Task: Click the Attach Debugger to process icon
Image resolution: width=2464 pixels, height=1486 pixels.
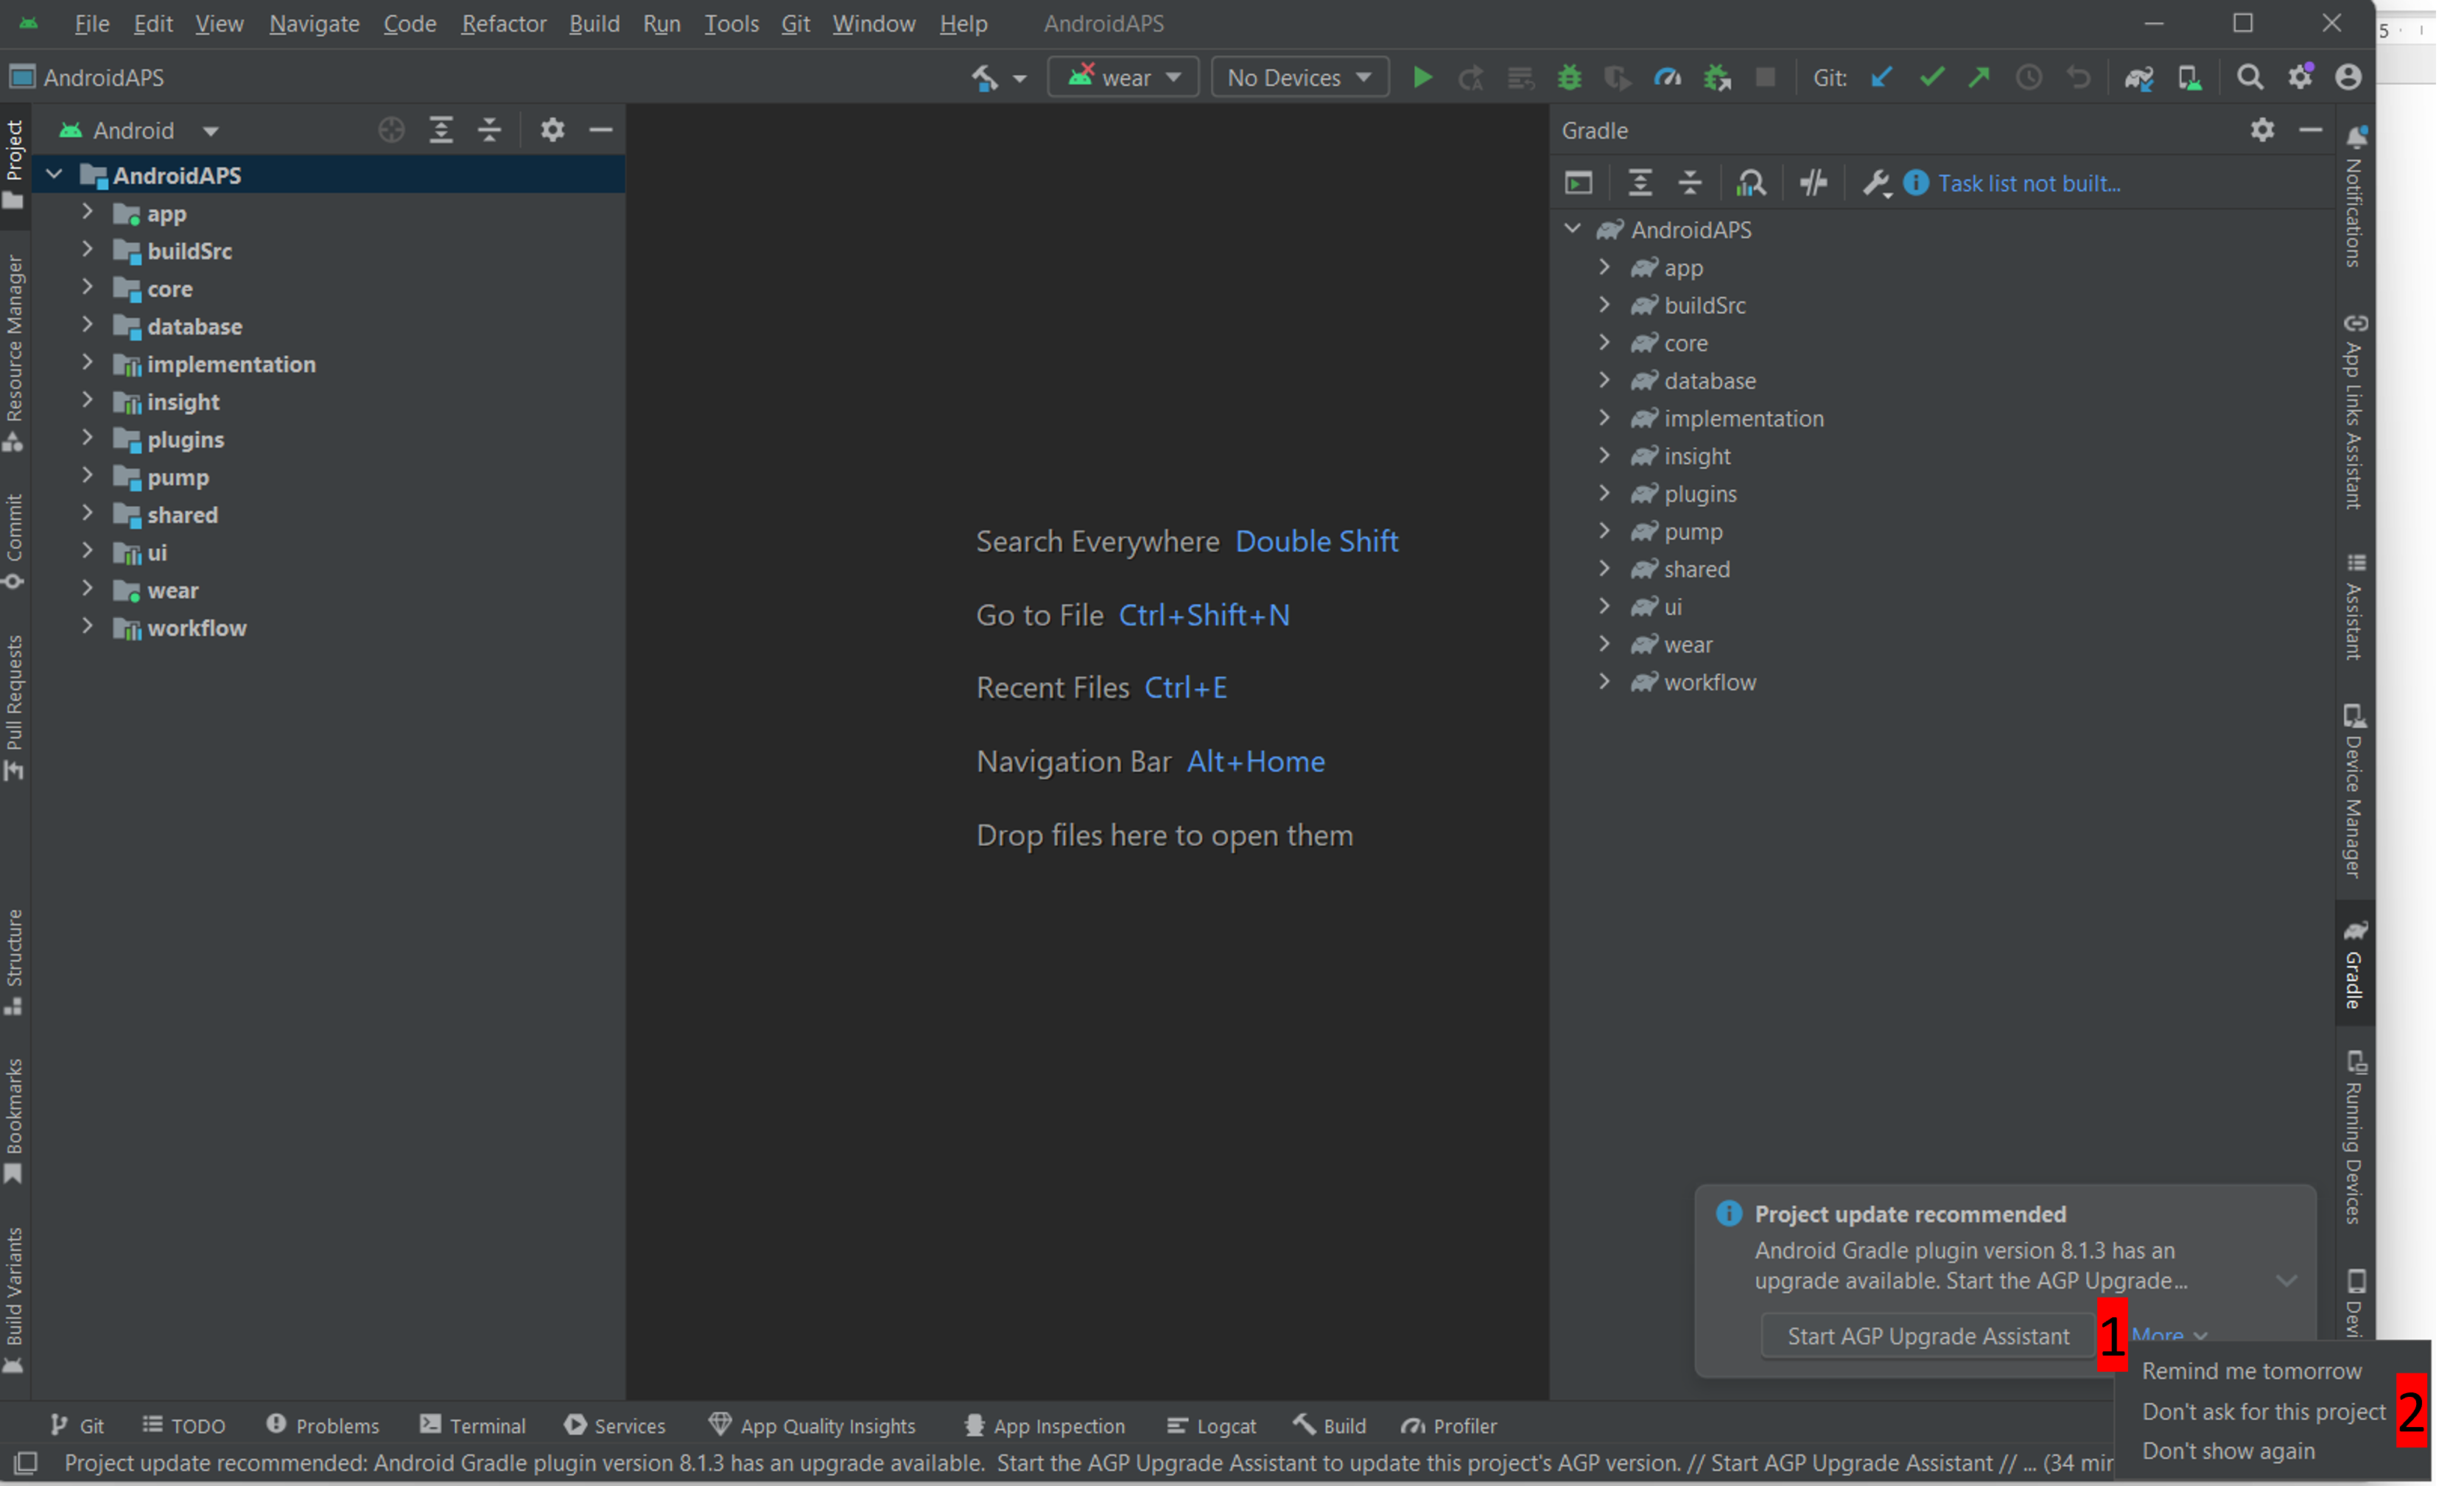Action: coord(1717,77)
